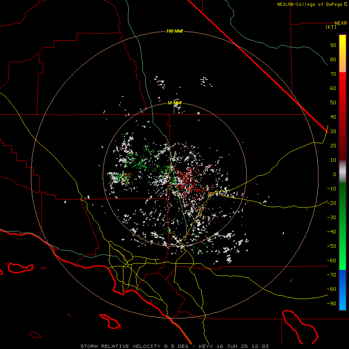Click the 10 label on the velocity scale
The image size is (349, 349).
click(333, 160)
